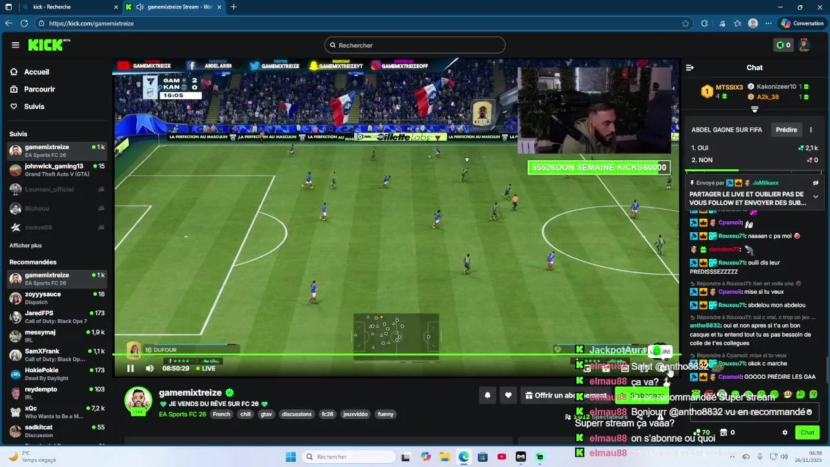Viewport: 830px width, 467px height.
Task: Open recommended channel HokiePokie
Action: pyautogui.click(x=57, y=374)
